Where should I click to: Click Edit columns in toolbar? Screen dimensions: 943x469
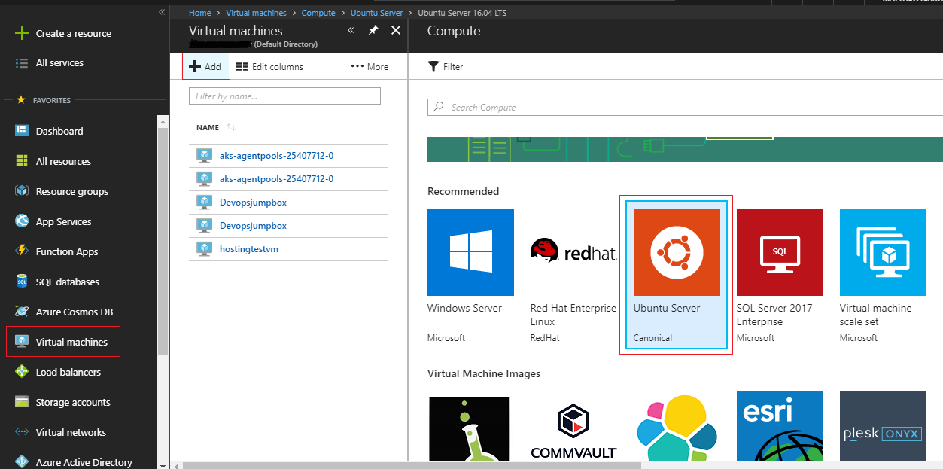pyautogui.click(x=269, y=67)
